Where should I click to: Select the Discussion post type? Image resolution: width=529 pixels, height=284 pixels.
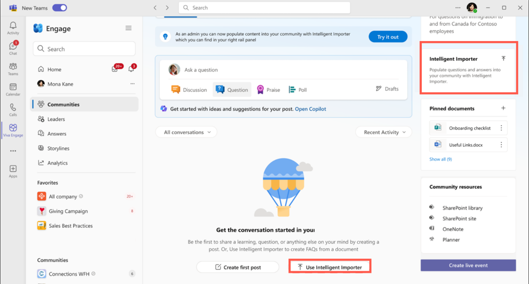click(189, 89)
